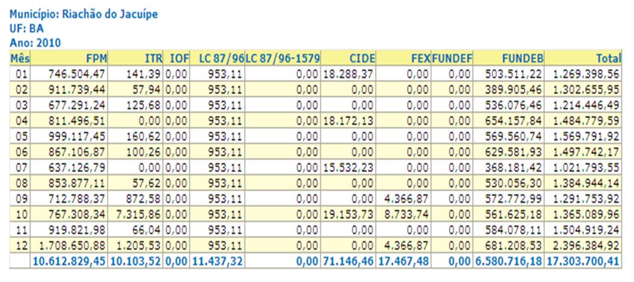Viewport: 634px width, 282px height.
Task: Select FPM value 911.739,44
Action: click(x=77, y=90)
